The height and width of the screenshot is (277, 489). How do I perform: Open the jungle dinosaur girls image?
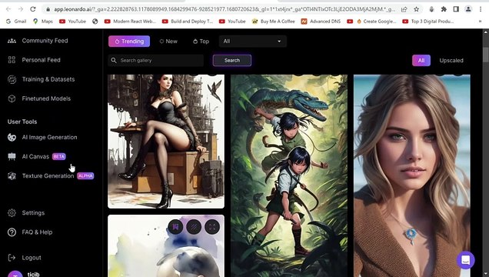coord(289,175)
